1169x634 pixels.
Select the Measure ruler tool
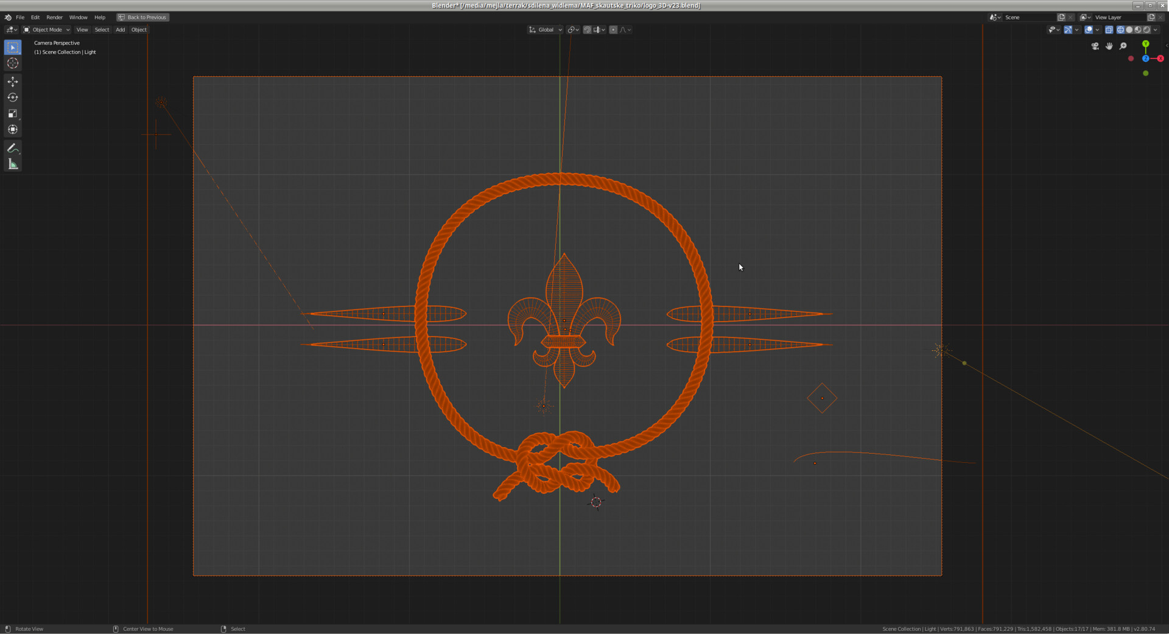[13, 164]
